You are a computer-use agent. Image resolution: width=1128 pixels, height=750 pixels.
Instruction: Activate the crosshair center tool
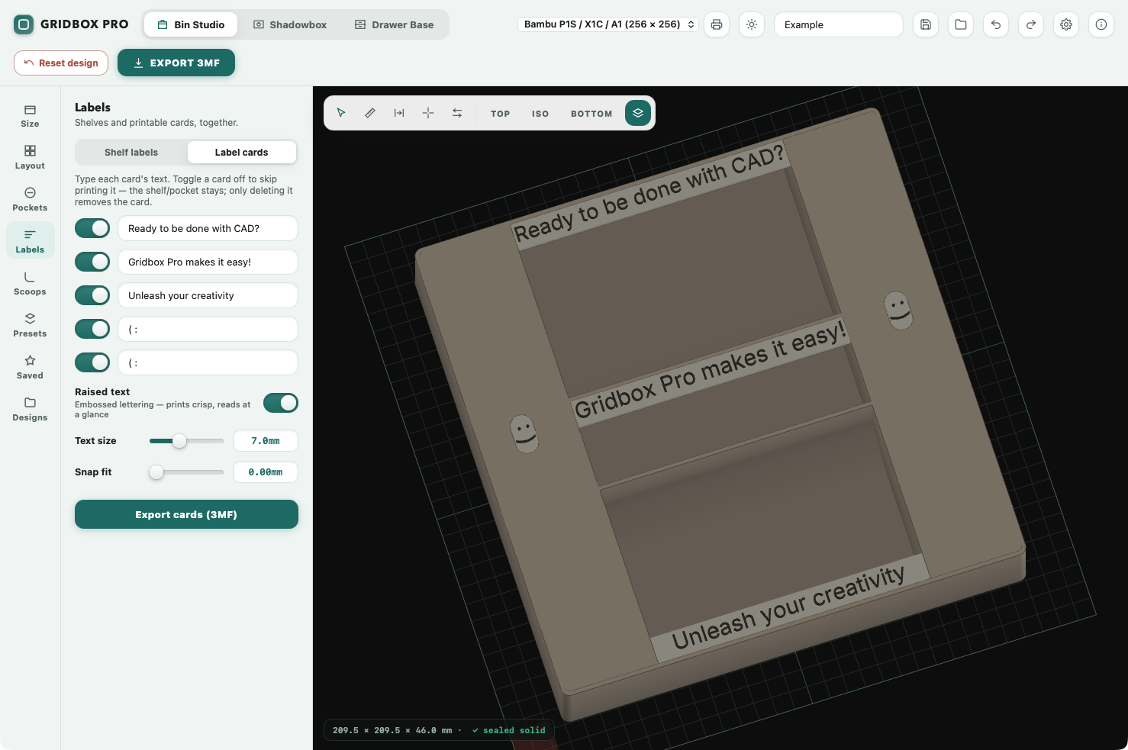tap(428, 113)
